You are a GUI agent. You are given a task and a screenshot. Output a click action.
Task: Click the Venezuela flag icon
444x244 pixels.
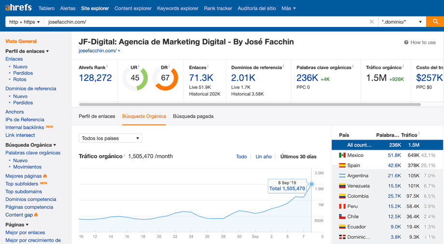pos(342,186)
